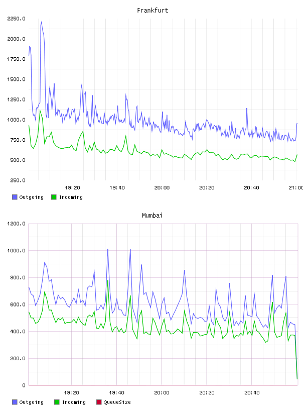Screen dimensions: 305x410
Task: Click the 1750.0 y-axis label in Frankfurt chart
Action: 16,59
